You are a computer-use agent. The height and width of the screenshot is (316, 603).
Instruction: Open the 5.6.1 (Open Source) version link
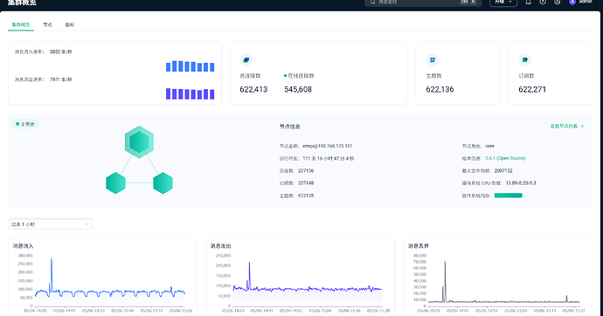click(505, 158)
